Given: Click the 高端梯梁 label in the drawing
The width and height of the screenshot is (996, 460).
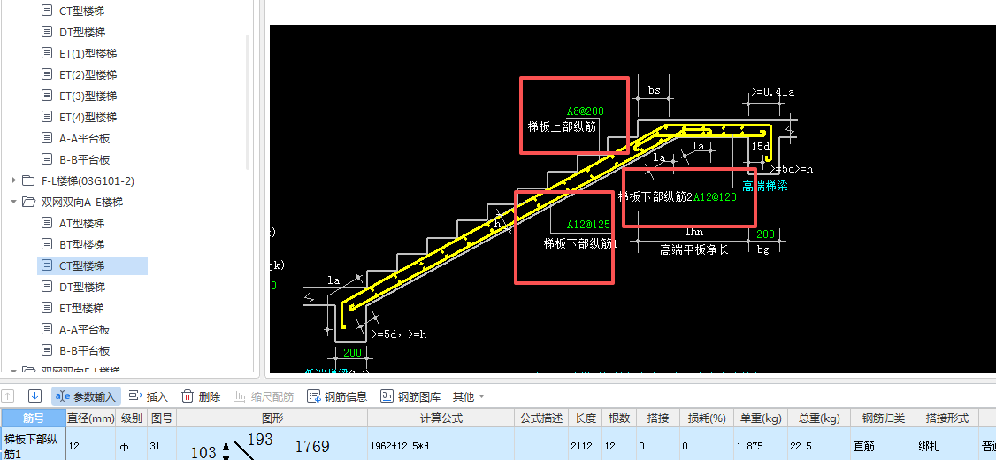Looking at the screenshot, I should pyautogui.click(x=765, y=186).
